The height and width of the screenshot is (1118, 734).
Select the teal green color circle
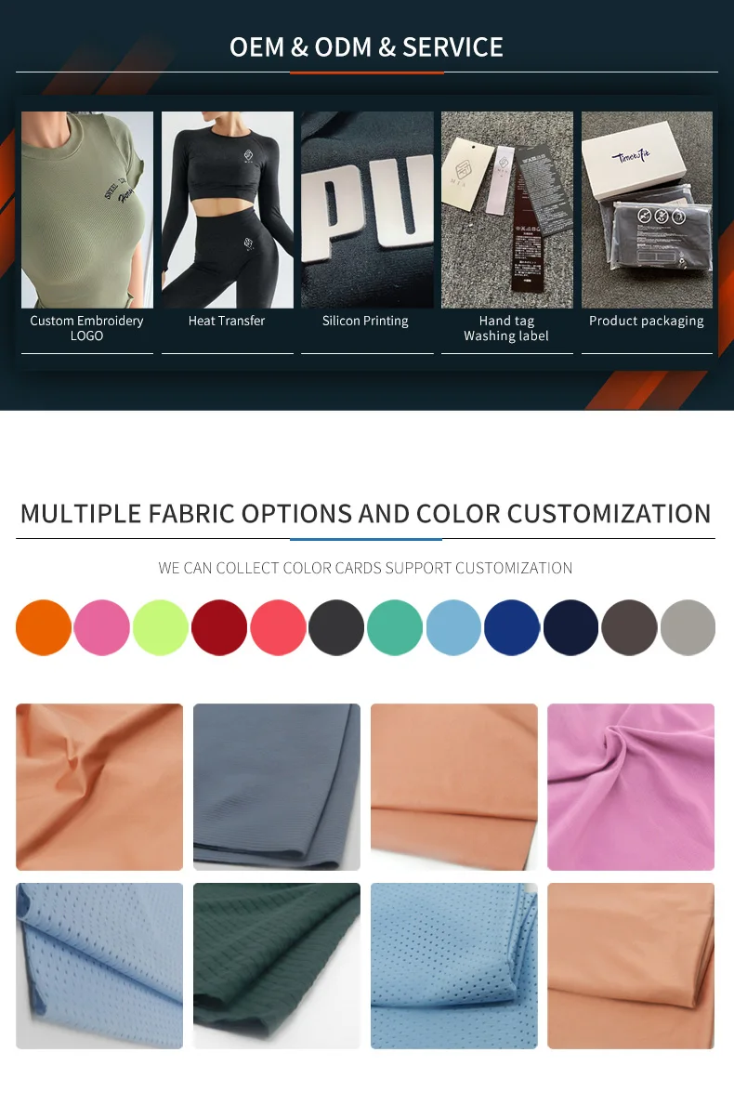pos(395,628)
